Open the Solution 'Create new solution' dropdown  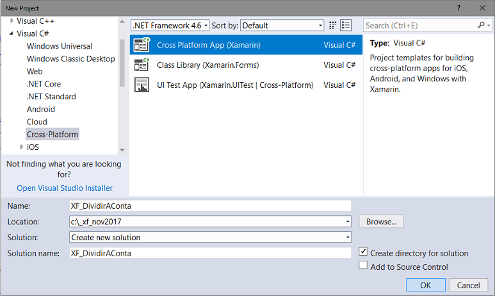click(210, 237)
